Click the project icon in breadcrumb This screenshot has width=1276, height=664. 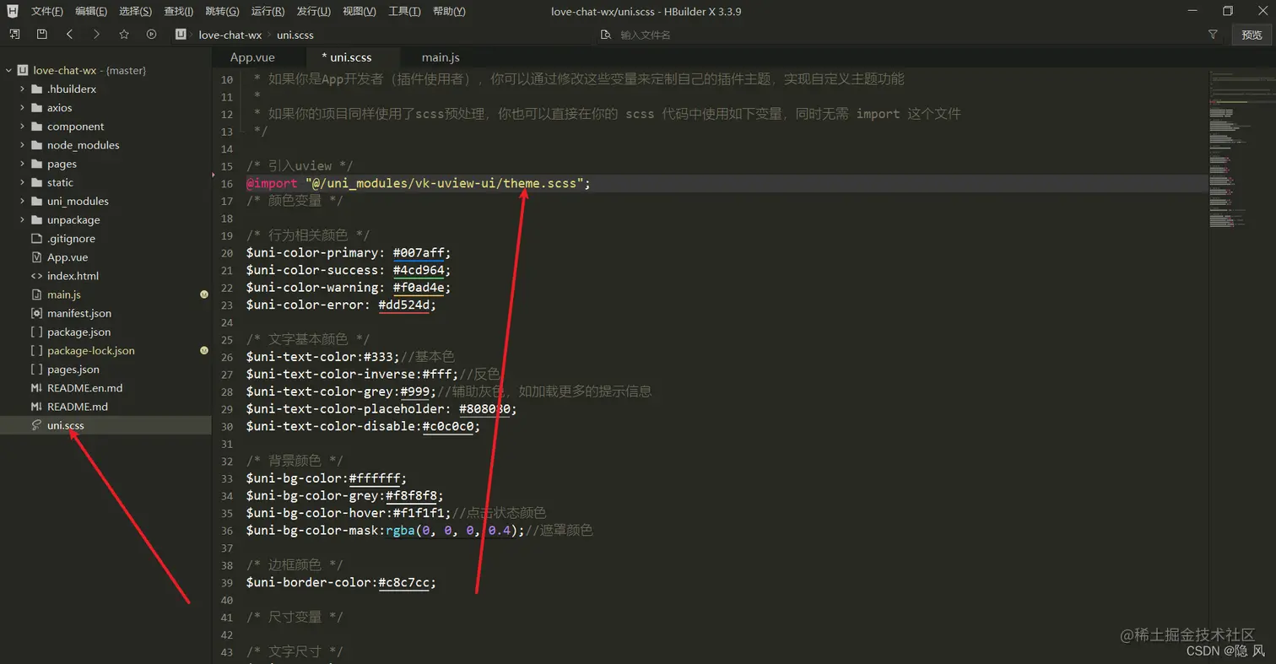(181, 35)
